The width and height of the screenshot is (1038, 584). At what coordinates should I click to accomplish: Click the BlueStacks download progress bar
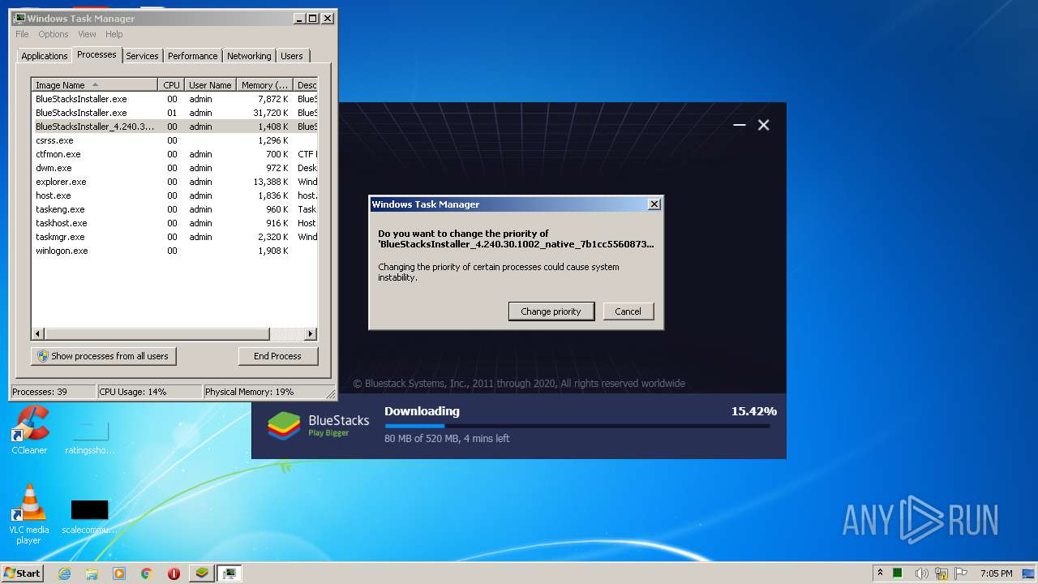(577, 425)
